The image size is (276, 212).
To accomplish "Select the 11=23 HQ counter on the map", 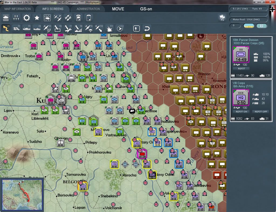I will pyautogui.click(x=137, y=143).
